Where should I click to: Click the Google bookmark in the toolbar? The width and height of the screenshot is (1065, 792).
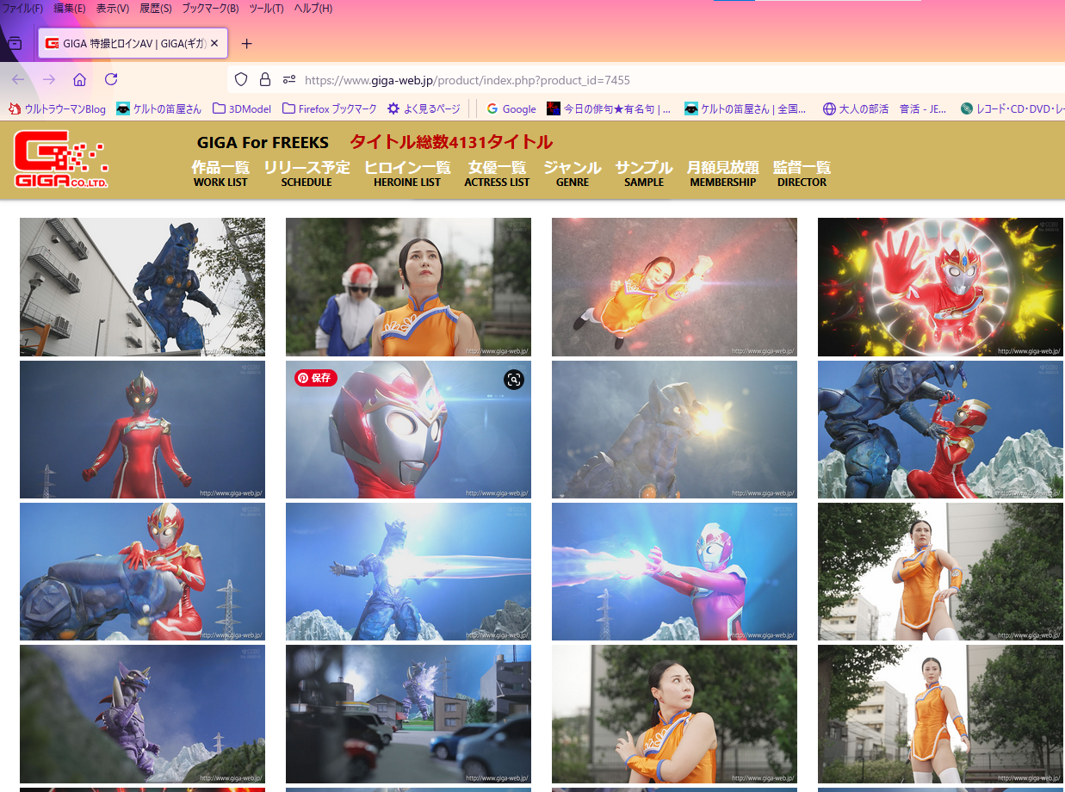(511, 108)
